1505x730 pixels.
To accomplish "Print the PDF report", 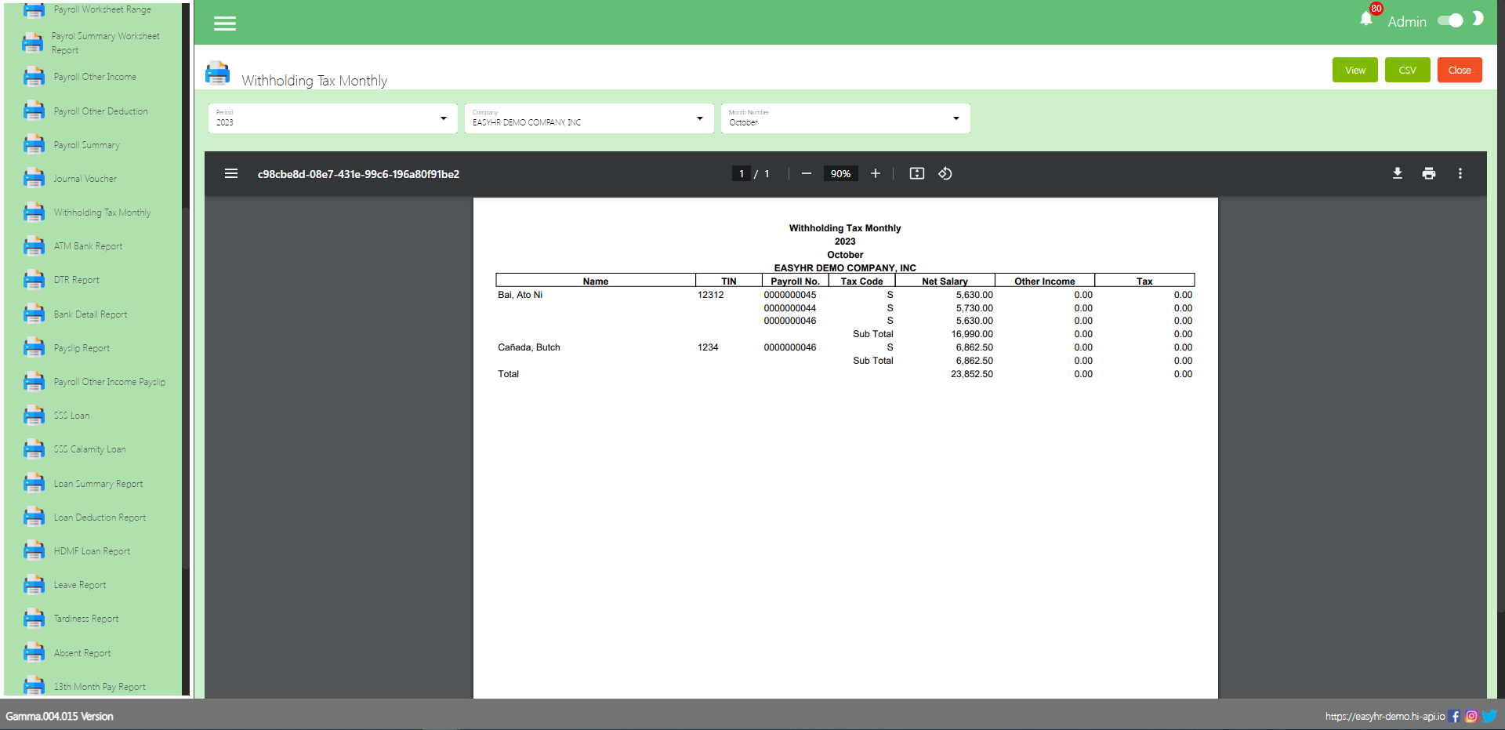I will click(x=1429, y=173).
